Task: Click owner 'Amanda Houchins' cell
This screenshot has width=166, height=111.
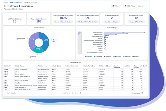Action: (43, 76)
